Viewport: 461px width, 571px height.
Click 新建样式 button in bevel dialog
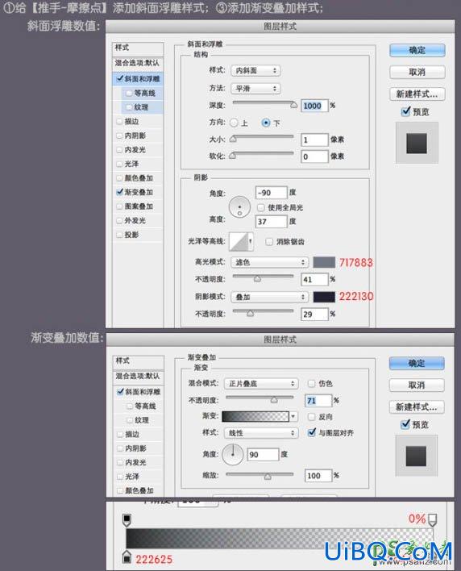click(x=417, y=94)
